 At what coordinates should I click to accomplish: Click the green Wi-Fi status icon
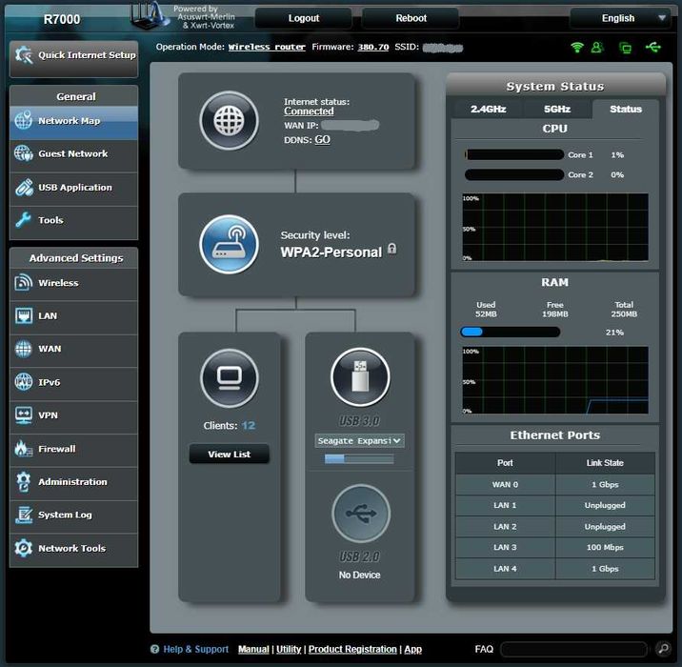[577, 47]
